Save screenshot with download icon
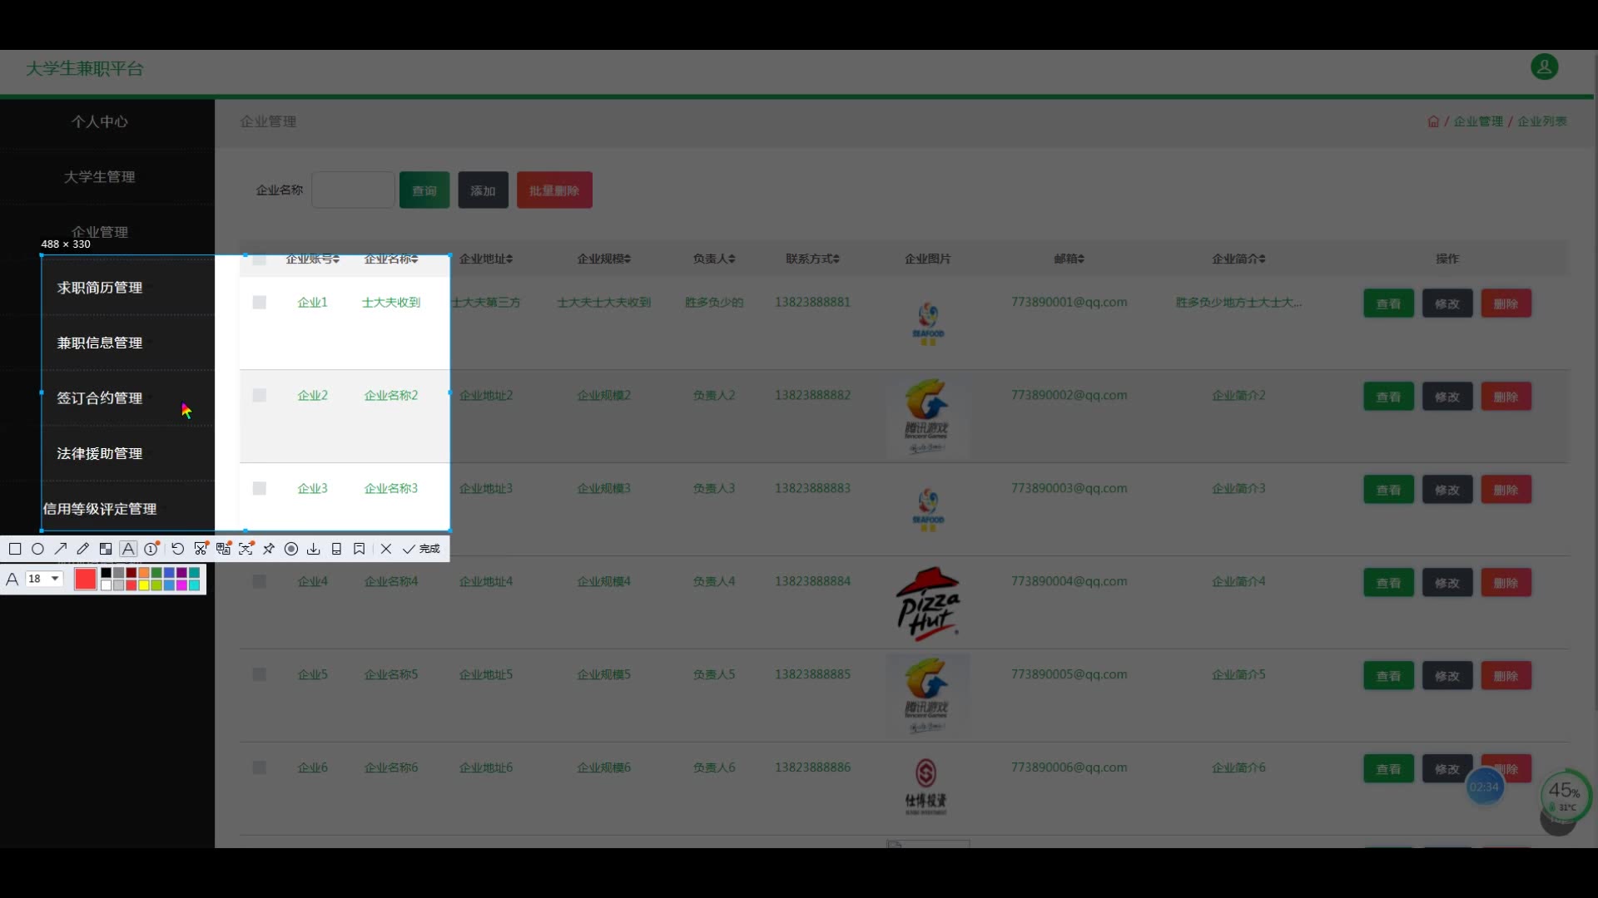 314,549
